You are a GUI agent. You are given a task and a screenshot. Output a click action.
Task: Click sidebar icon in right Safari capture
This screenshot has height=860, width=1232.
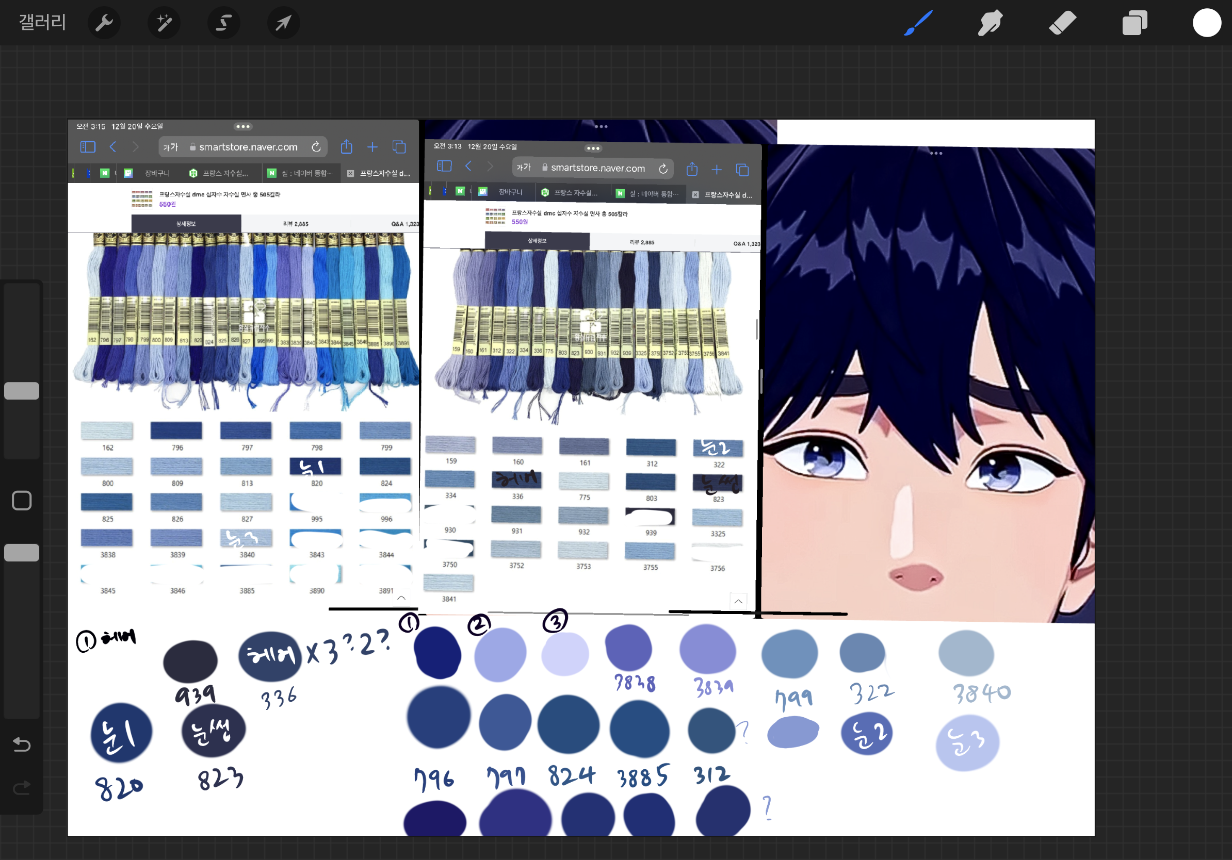click(x=444, y=166)
